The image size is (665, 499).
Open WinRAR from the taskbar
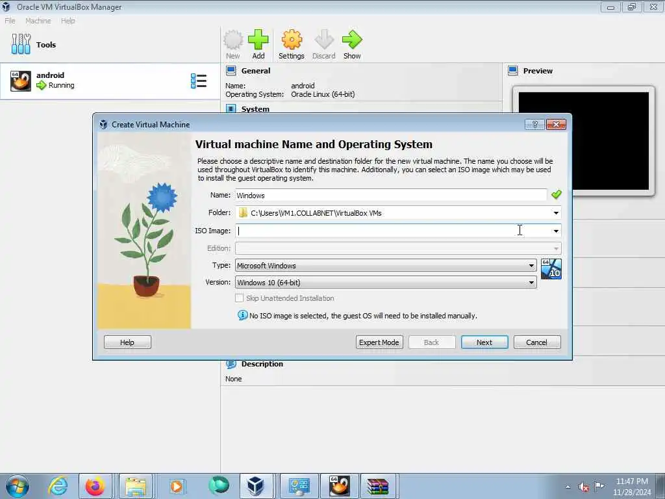pos(377,486)
